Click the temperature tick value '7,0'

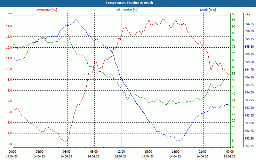(9, 101)
